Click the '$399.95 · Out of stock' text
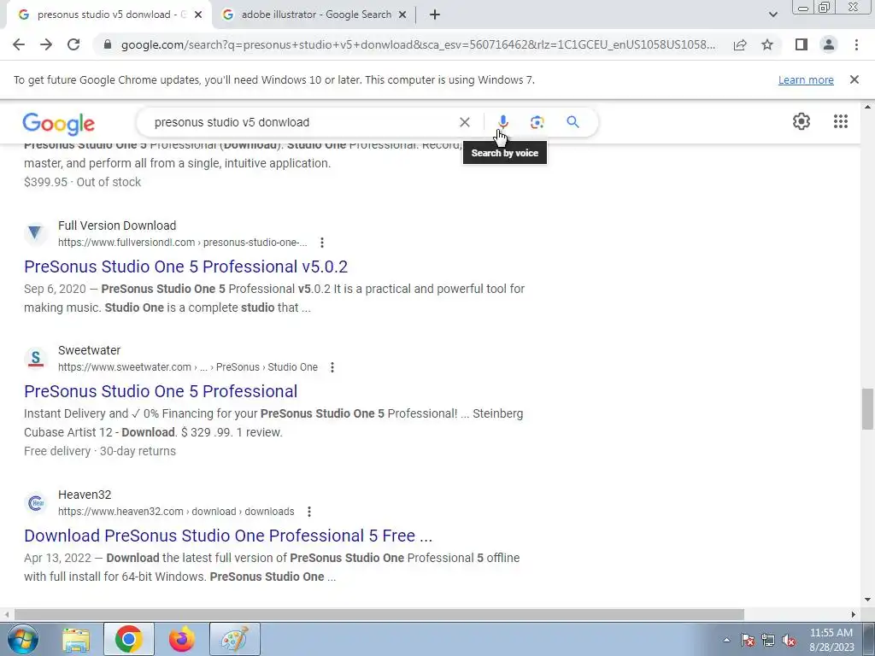 pyautogui.click(x=83, y=183)
